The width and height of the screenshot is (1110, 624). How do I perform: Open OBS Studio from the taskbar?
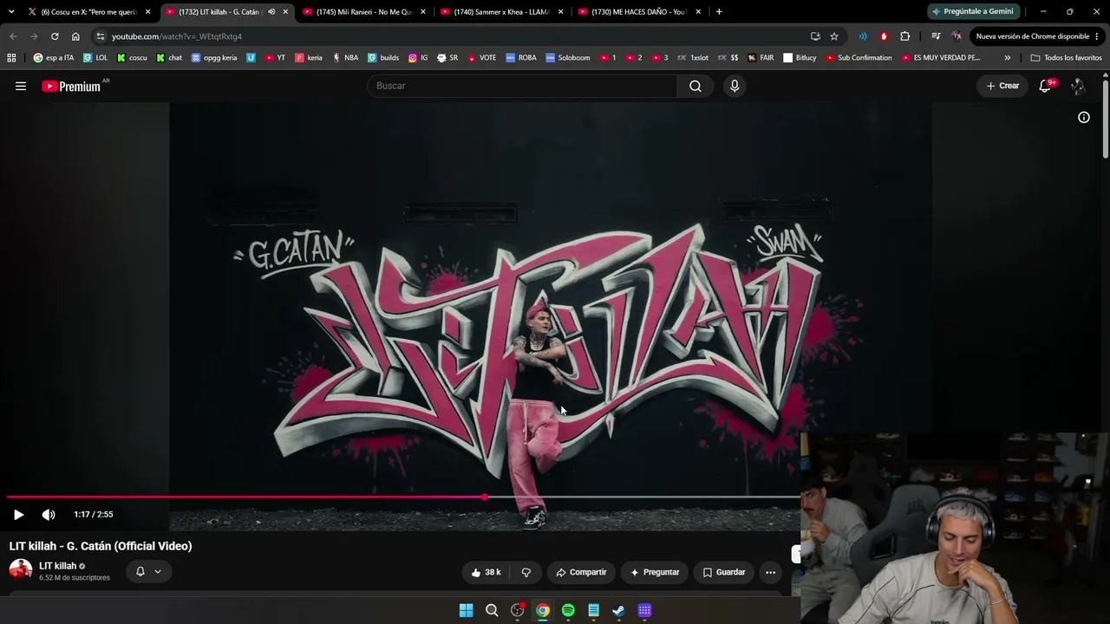(518, 610)
